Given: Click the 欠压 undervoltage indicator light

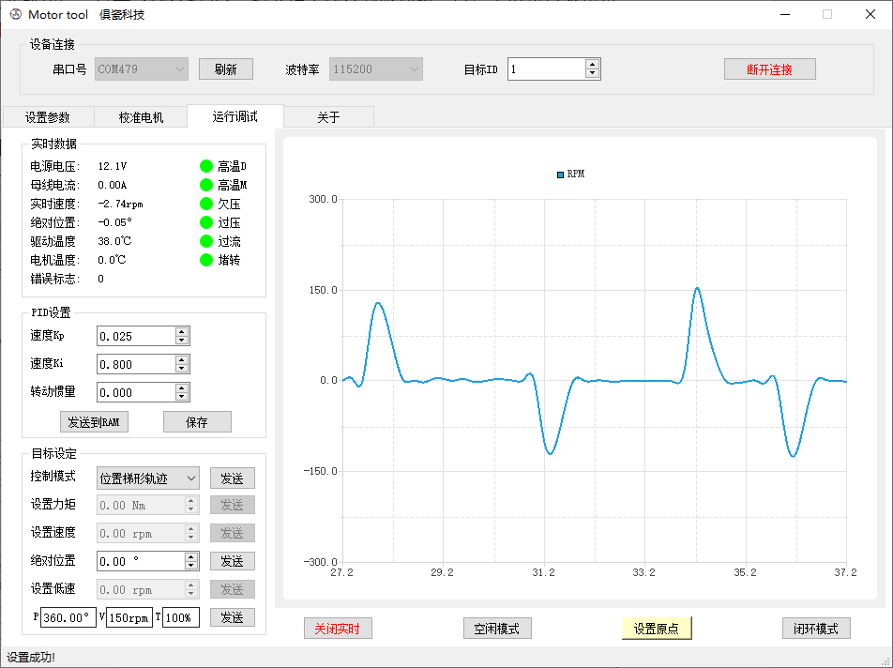Looking at the screenshot, I should click(x=205, y=203).
